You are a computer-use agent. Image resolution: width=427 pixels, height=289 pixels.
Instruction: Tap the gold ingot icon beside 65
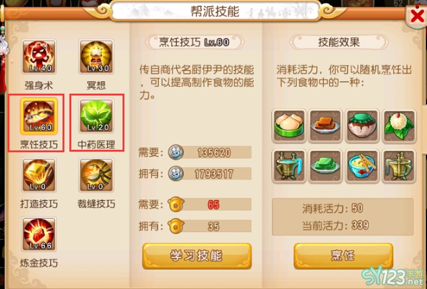(x=176, y=205)
